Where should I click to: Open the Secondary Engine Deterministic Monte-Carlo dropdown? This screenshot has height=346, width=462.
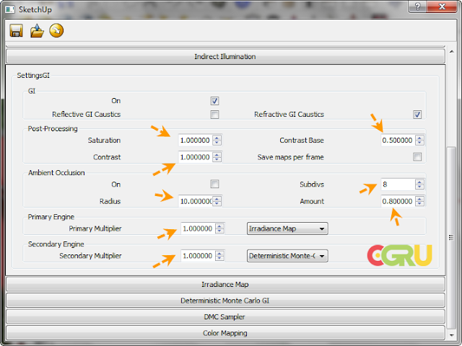[x=287, y=256]
